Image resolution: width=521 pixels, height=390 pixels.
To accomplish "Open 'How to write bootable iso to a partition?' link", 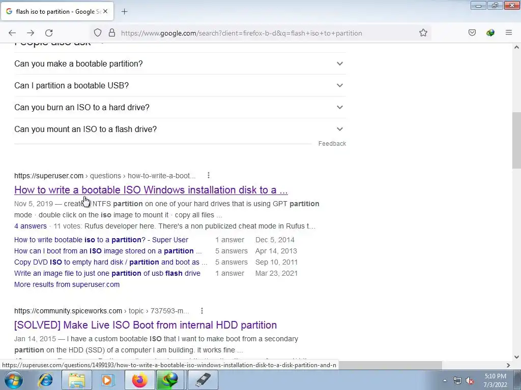I will [x=101, y=240].
